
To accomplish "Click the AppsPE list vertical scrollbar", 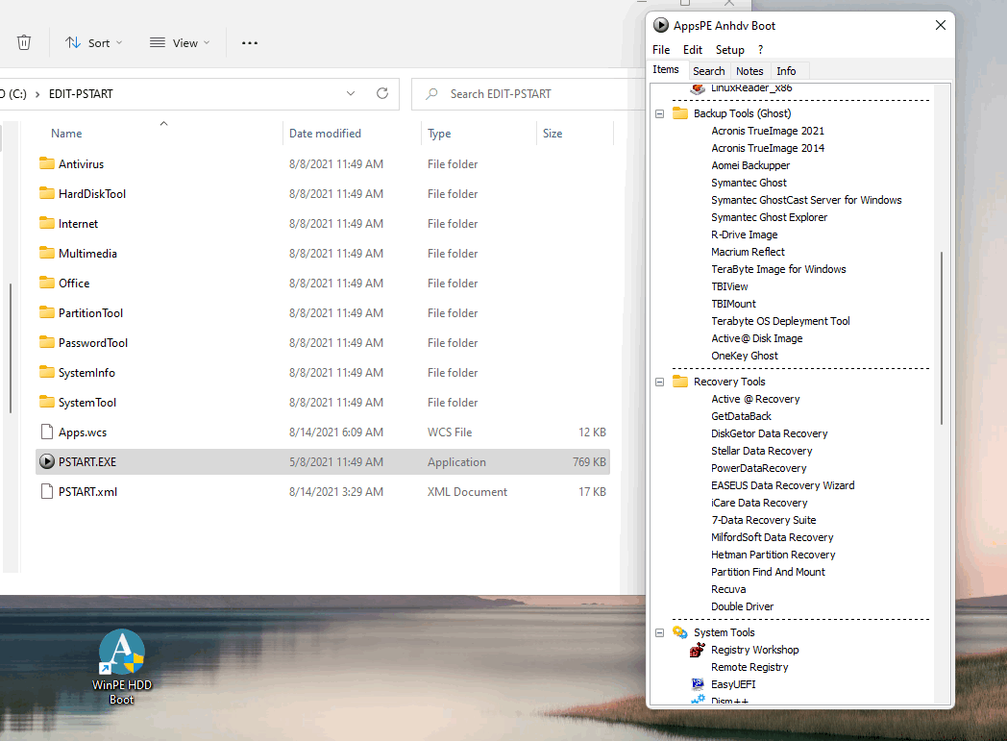I will click(942, 337).
